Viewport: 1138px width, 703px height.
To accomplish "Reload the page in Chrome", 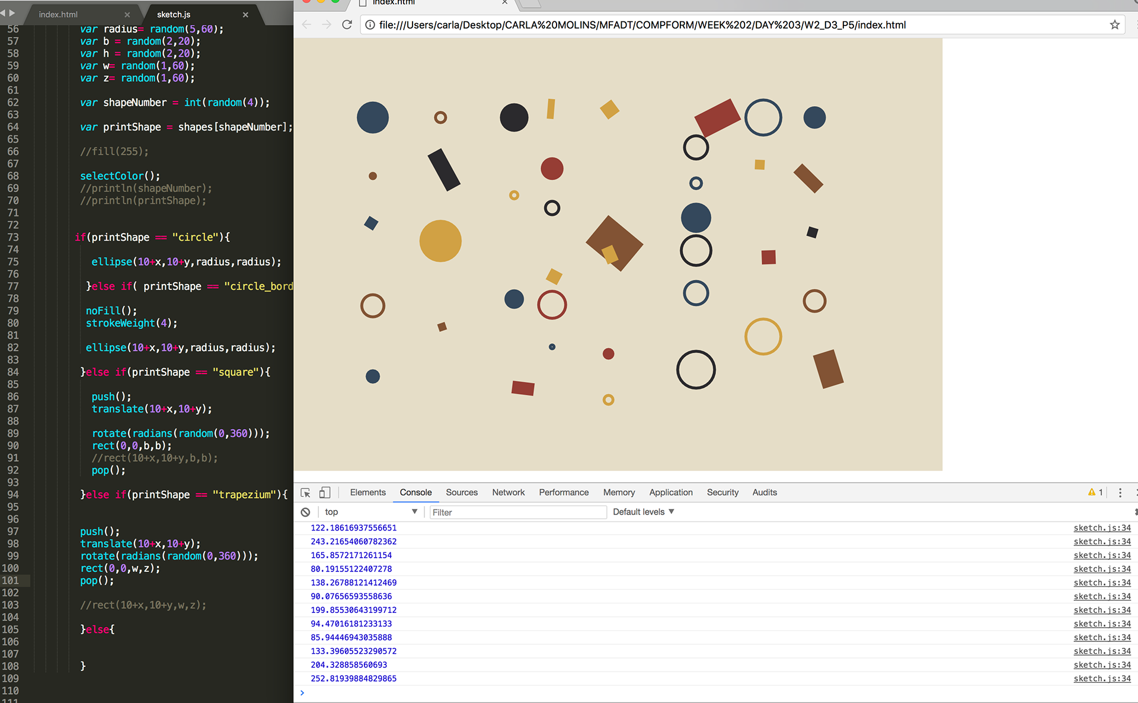I will [347, 25].
